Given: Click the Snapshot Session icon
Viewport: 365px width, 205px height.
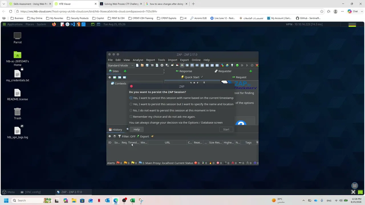Looking at the screenshot, I should tap(152, 65).
